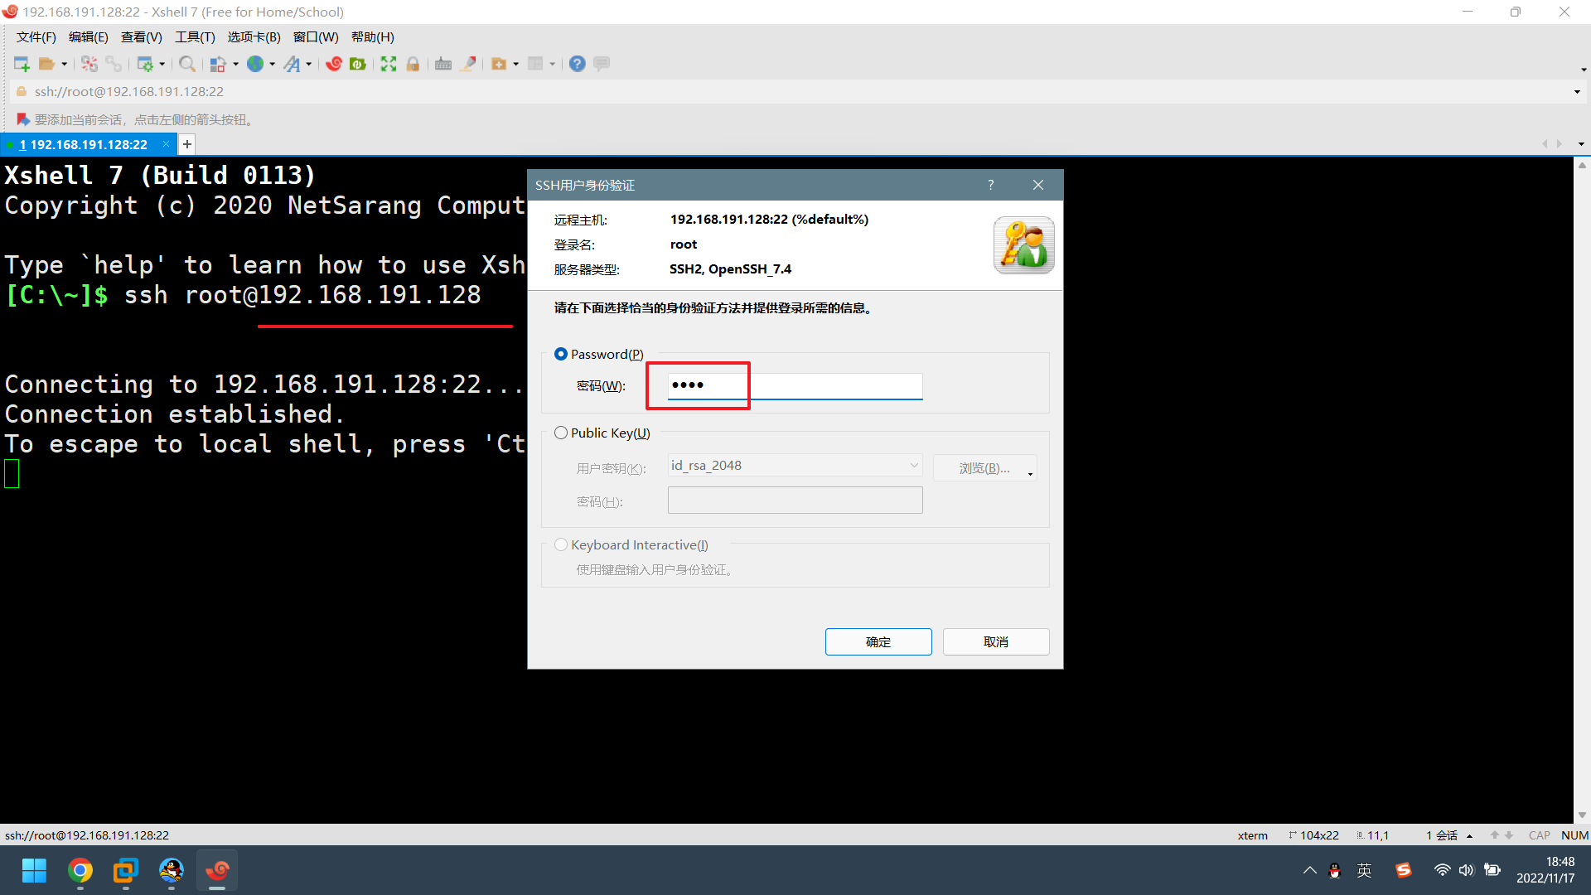Click the add new session tab
Screen dimensions: 1591x895
click(x=186, y=143)
